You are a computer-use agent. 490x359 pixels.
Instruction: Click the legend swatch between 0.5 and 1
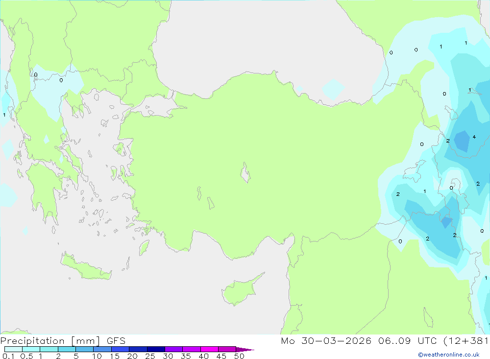(31, 349)
